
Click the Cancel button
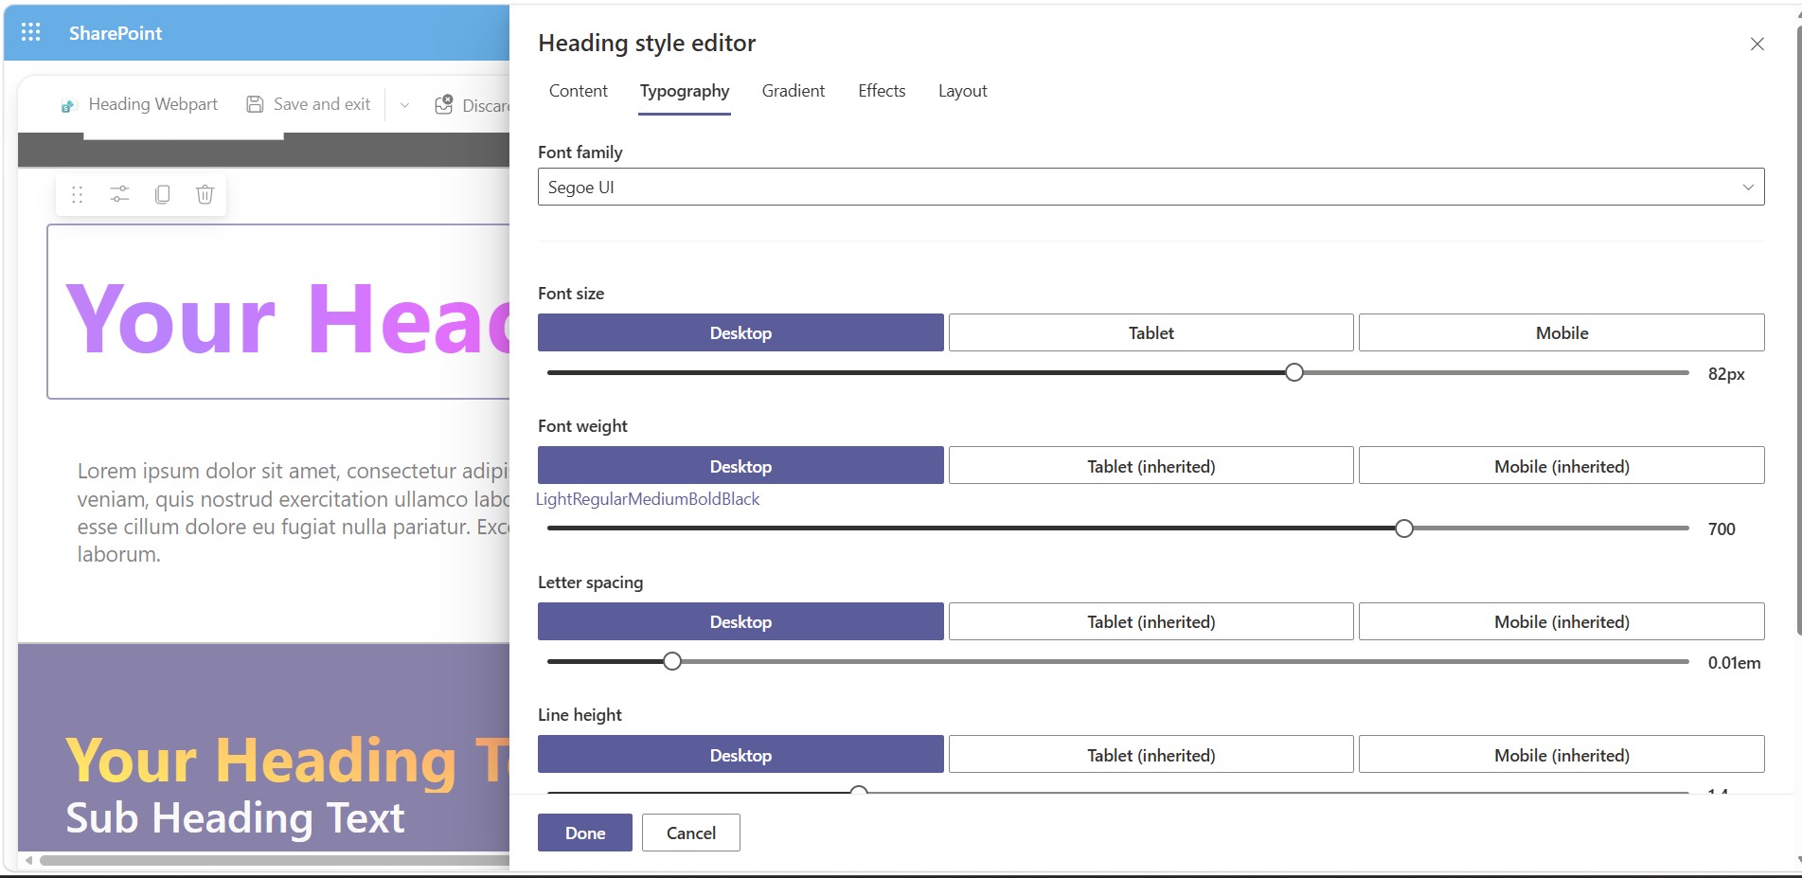(691, 833)
